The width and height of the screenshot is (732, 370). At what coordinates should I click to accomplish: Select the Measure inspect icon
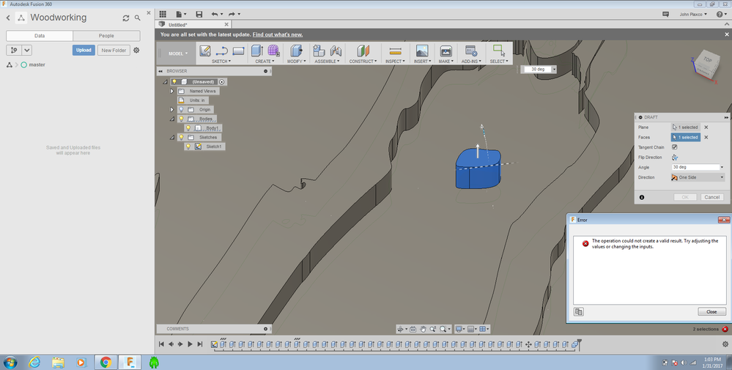395,51
